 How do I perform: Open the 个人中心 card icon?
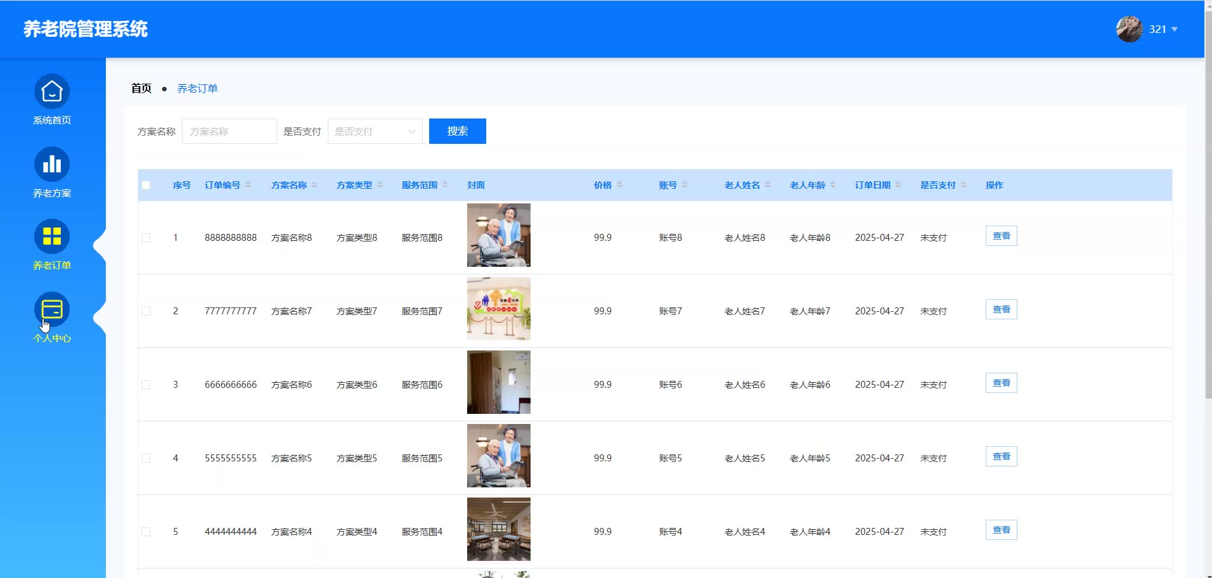coord(52,309)
